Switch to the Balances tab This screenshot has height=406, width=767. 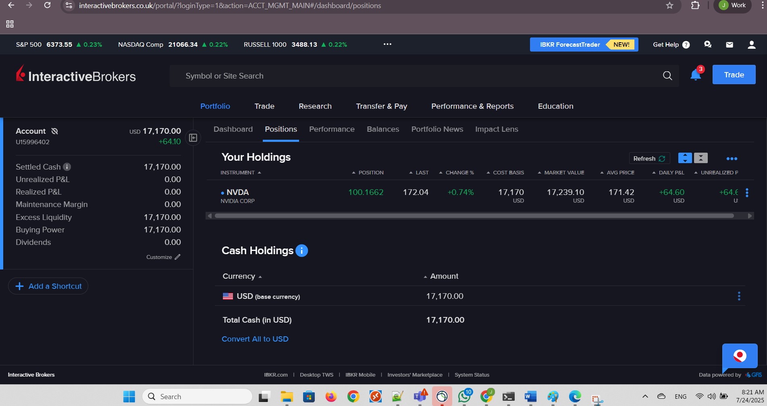[x=383, y=129]
